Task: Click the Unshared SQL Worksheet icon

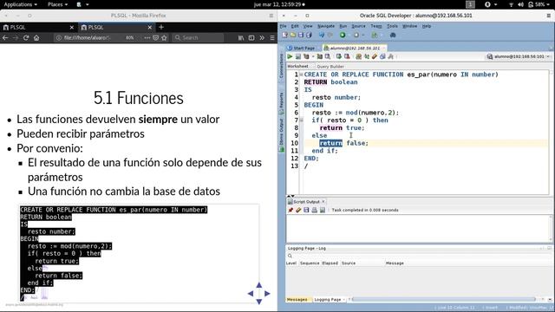Action: (358, 56)
